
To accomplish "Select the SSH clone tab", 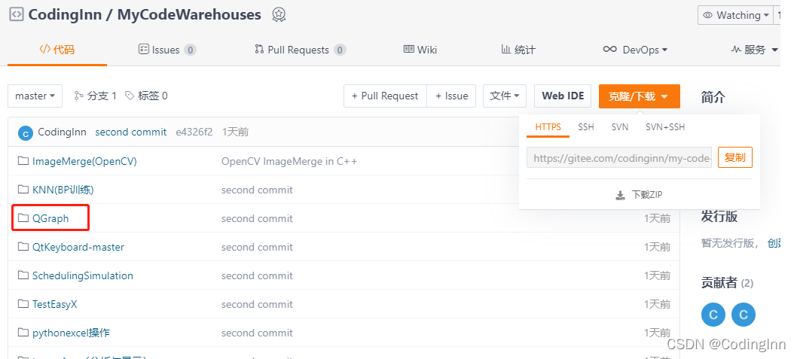I will click(x=585, y=127).
